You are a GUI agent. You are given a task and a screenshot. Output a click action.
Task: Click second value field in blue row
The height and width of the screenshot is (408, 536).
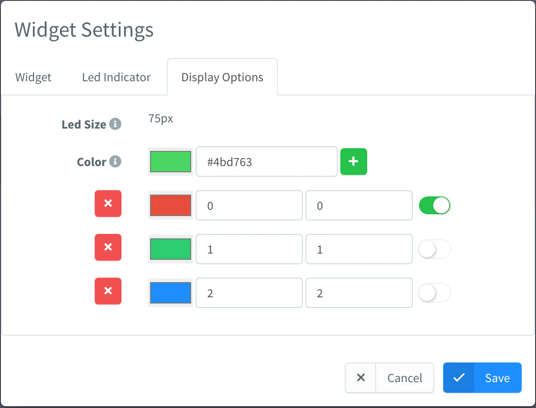click(359, 293)
